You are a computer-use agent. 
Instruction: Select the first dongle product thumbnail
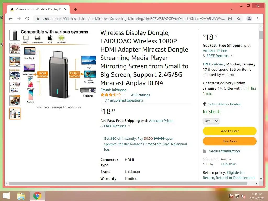point(15,35)
